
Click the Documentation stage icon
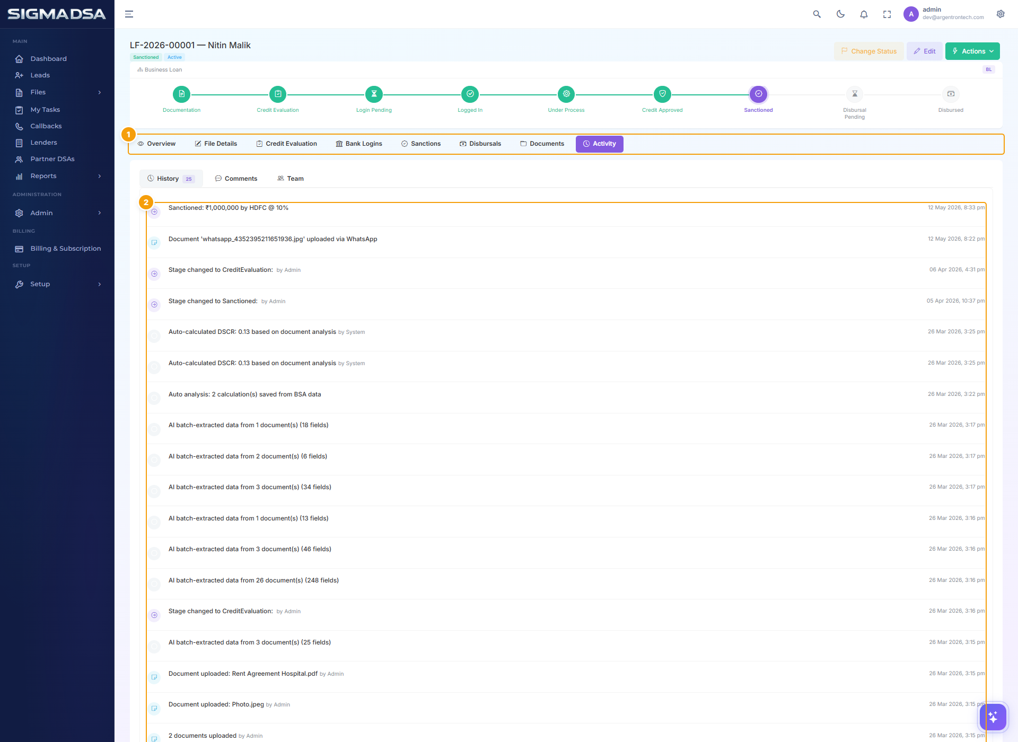[x=182, y=94]
